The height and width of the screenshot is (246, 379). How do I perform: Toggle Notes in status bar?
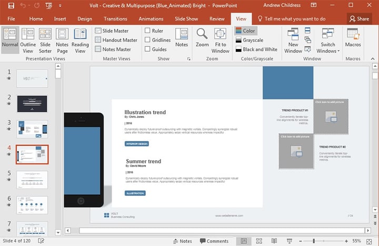coord(183,241)
